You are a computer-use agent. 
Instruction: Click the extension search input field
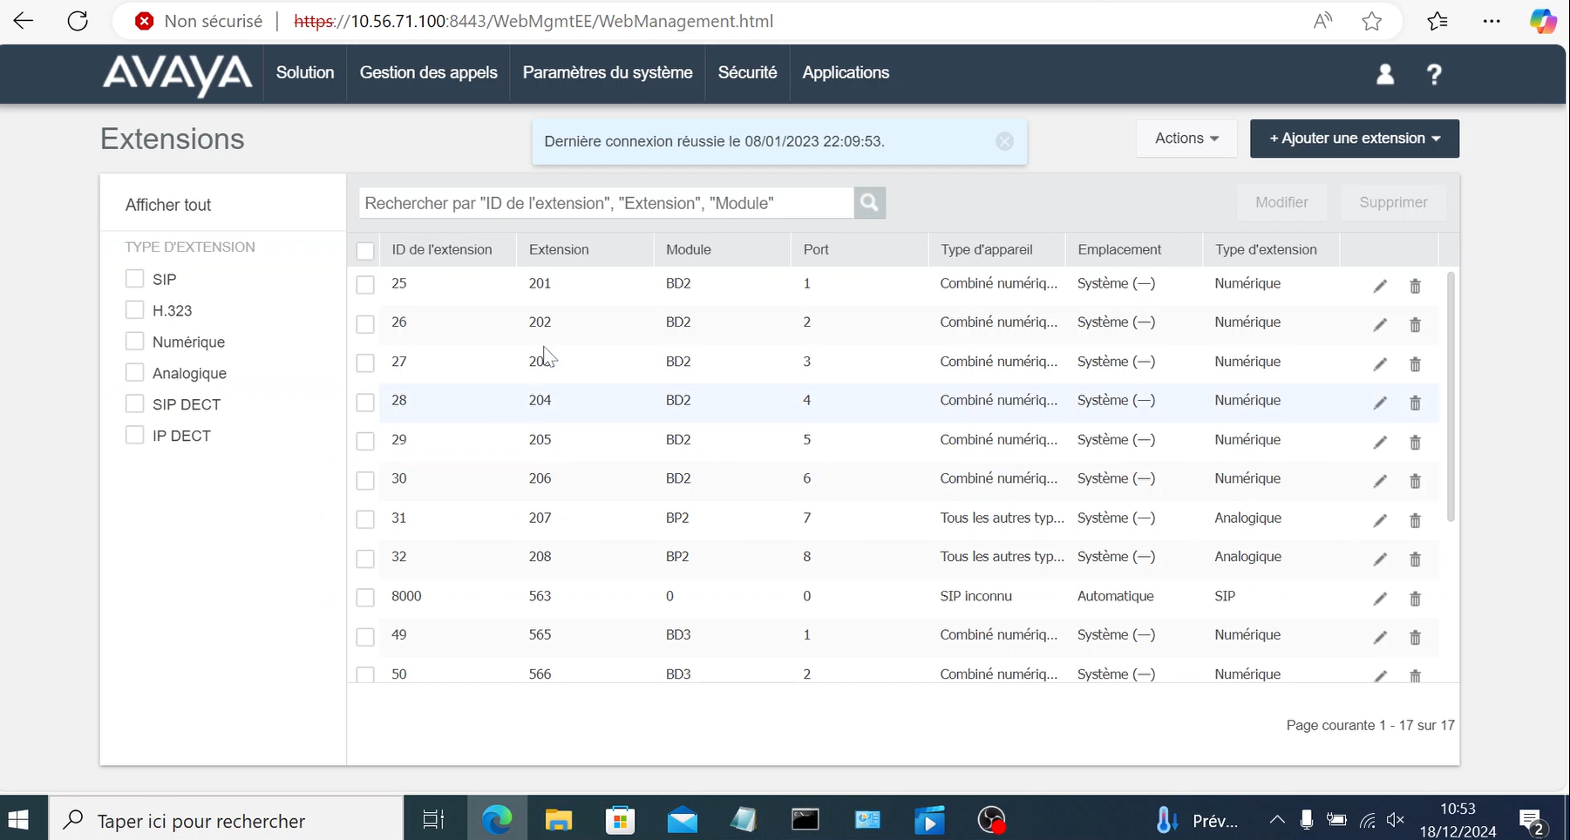point(606,203)
